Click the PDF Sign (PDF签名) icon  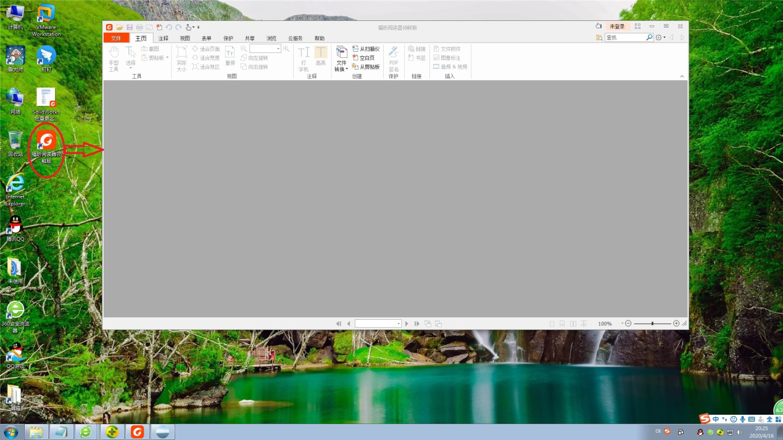click(x=394, y=59)
